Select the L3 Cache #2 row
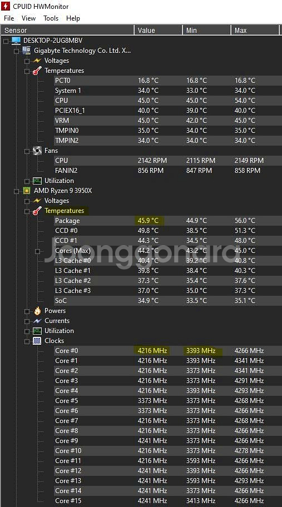 tap(167, 280)
